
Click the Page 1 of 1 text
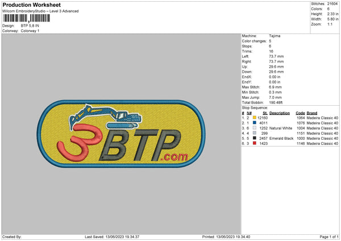click(329, 237)
